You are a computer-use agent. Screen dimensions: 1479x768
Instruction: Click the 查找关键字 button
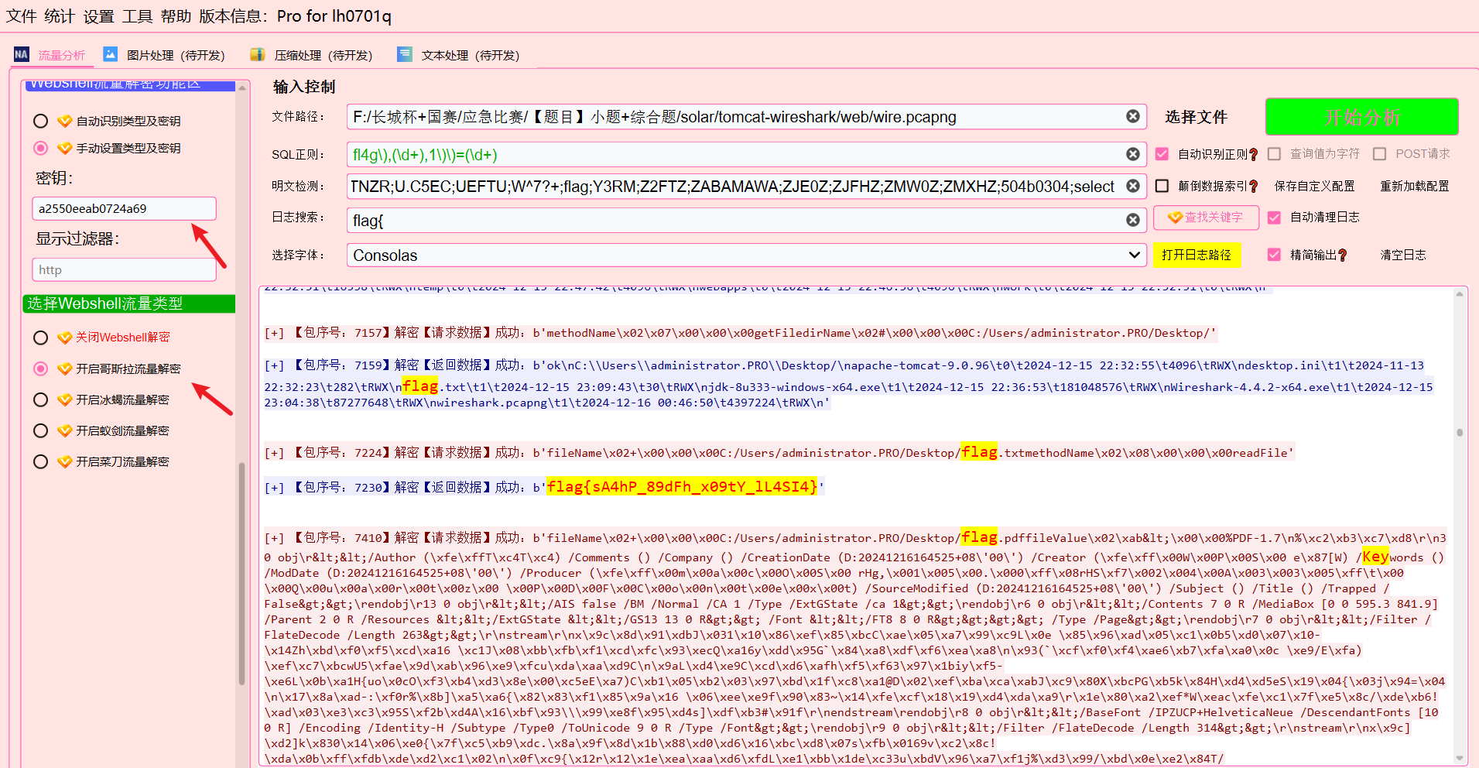click(1206, 218)
